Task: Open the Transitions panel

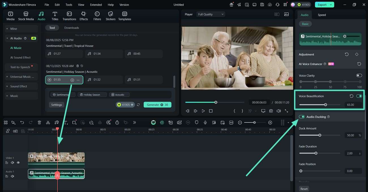Action: [69, 16]
